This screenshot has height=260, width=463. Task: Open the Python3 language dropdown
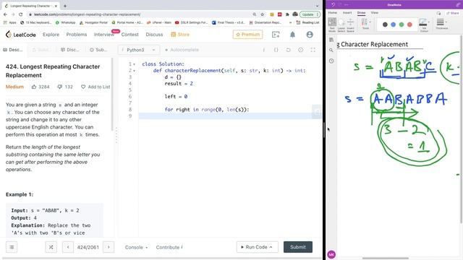pos(139,50)
